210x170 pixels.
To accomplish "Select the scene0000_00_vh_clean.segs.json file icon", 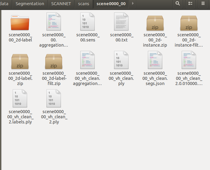I will [155, 60].
